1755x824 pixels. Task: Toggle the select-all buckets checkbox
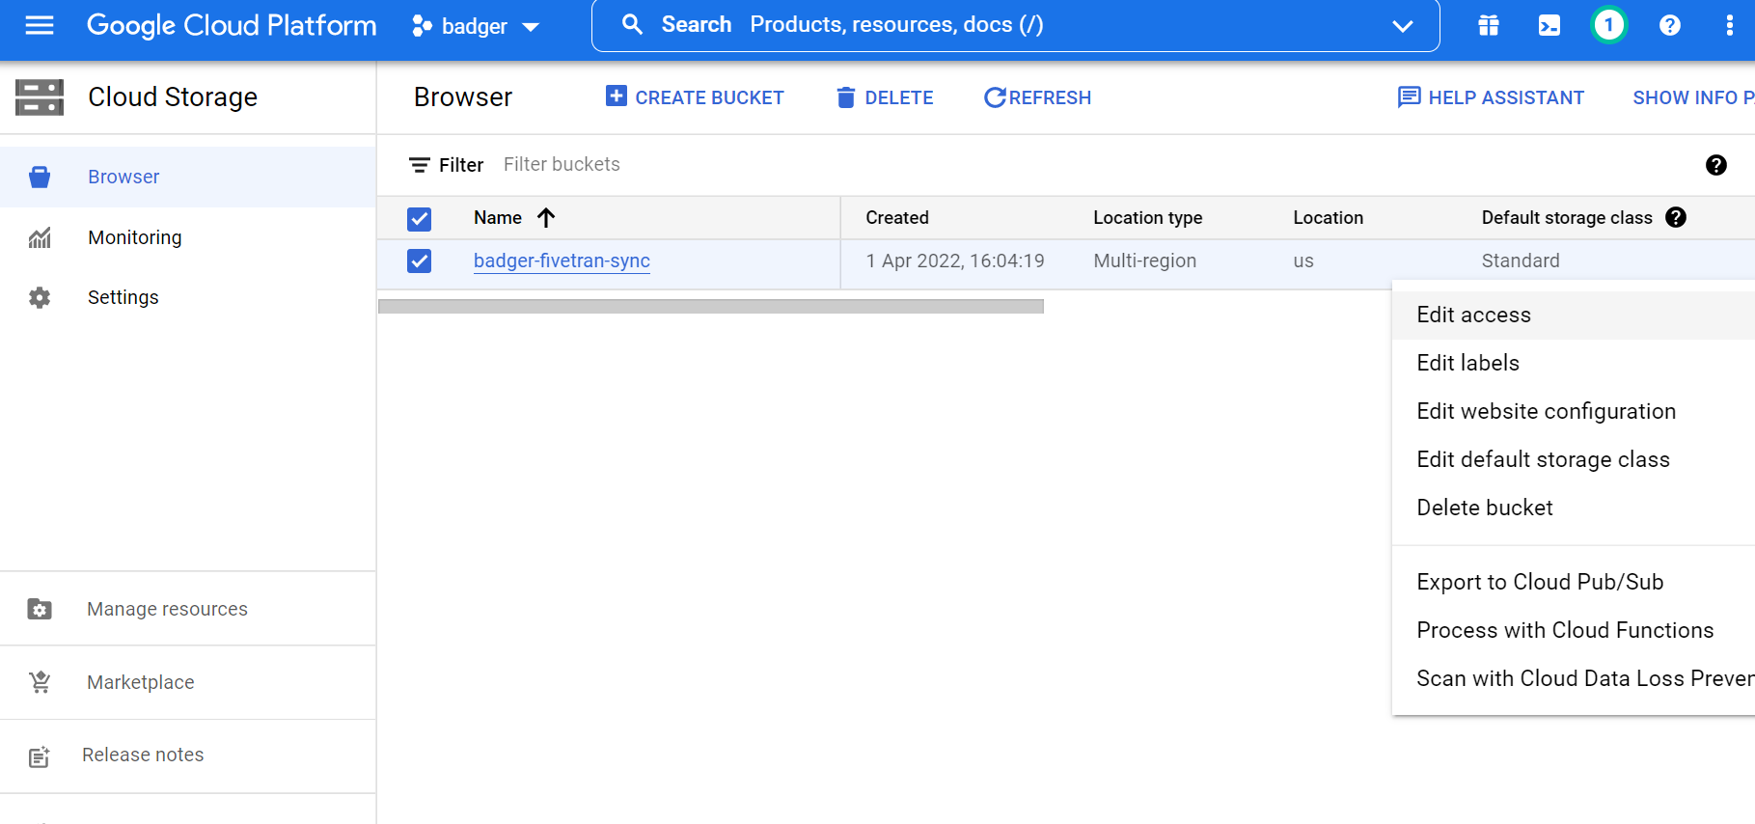[420, 219]
